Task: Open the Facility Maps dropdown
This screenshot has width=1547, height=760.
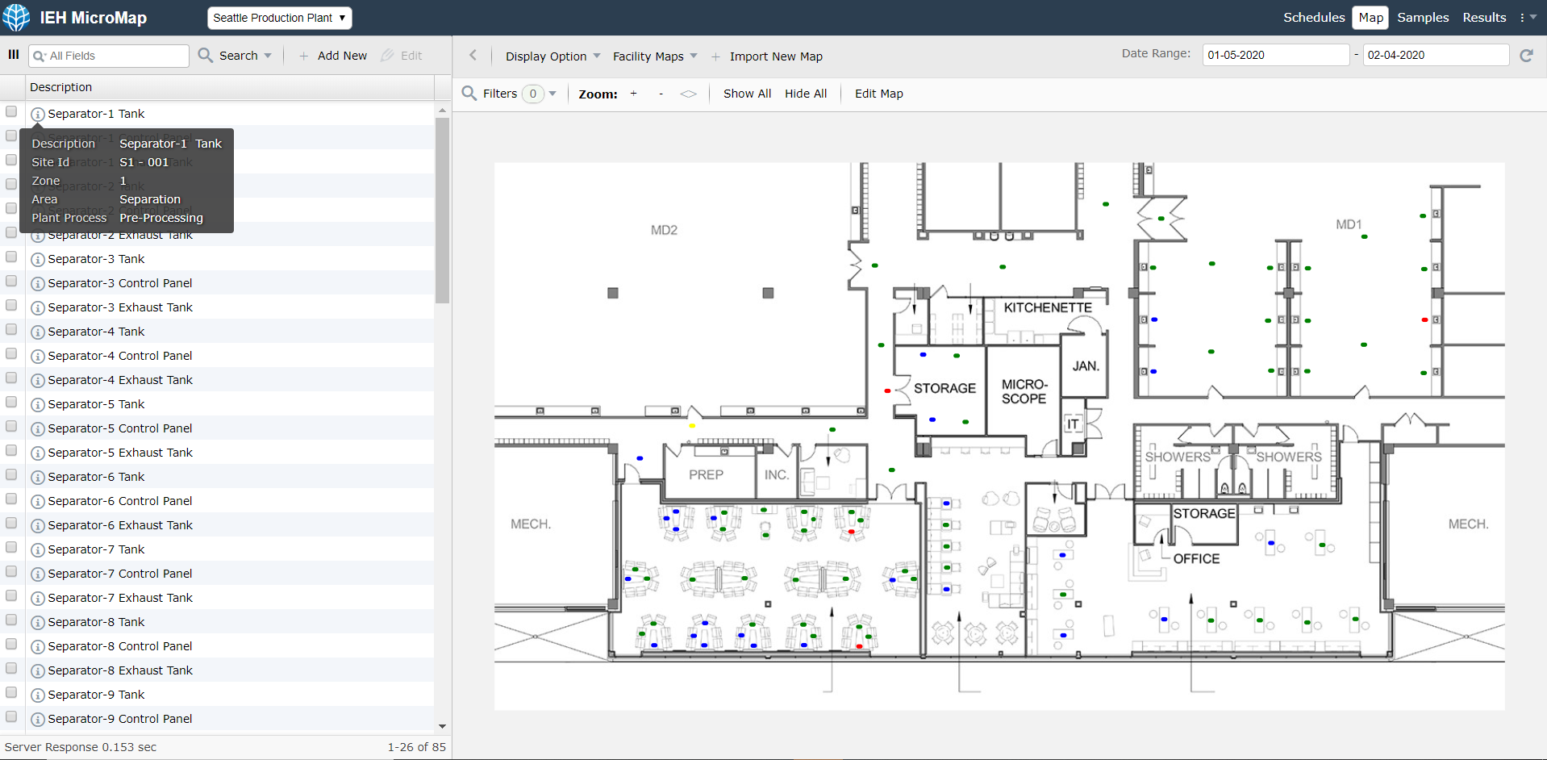Action: click(655, 56)
